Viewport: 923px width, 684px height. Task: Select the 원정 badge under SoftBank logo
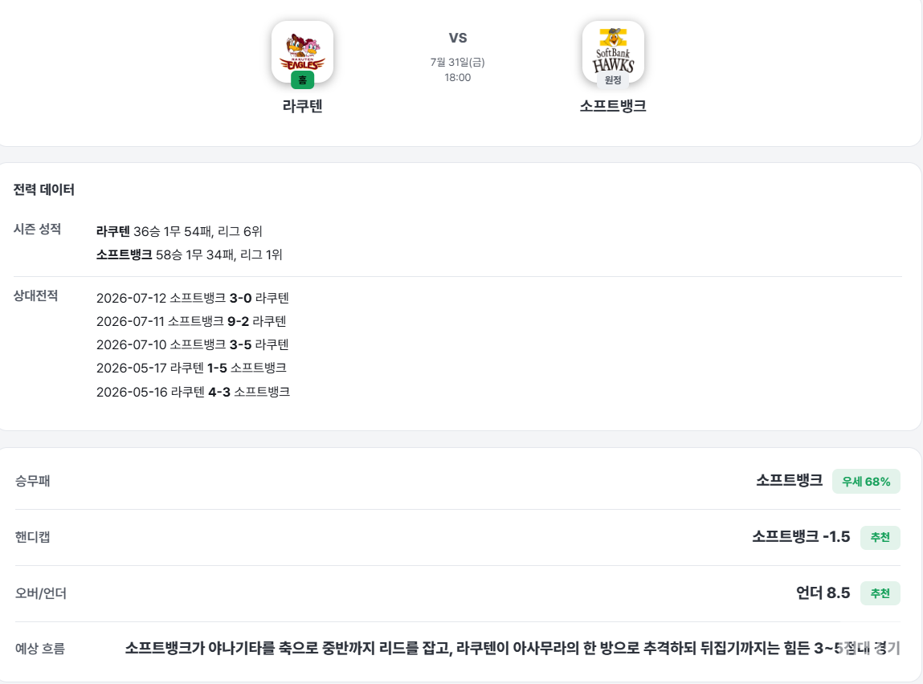(613, 80)
